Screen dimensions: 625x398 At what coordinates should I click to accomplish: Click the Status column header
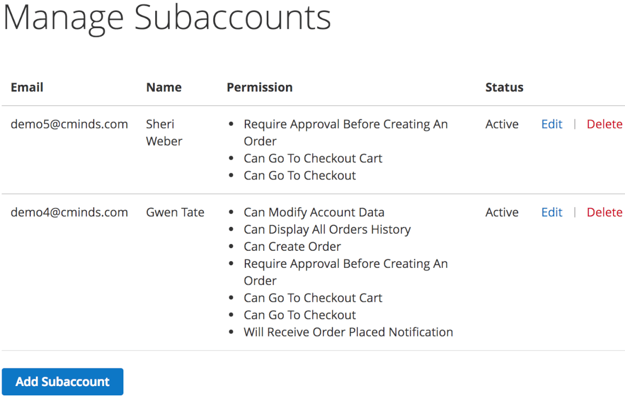[x=504, y=87]
